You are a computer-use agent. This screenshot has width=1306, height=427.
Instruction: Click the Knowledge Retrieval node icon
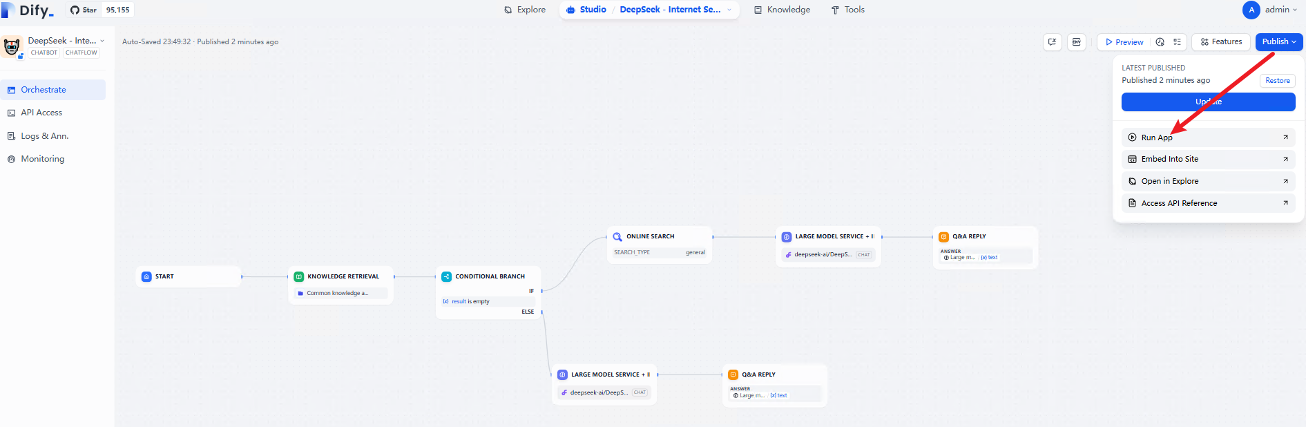299,276
